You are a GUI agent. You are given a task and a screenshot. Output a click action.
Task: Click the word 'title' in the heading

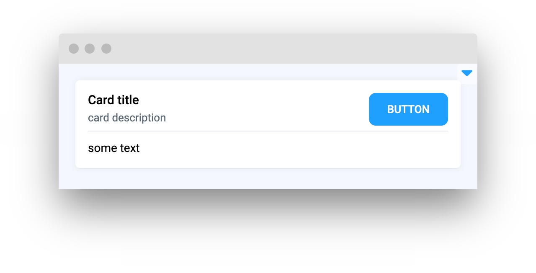point(128,100)
